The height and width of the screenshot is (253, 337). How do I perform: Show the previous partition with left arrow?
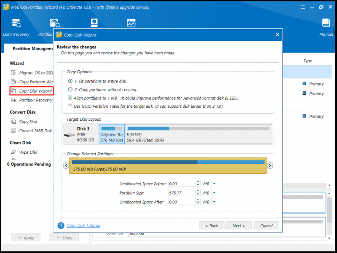click(66, 165)
